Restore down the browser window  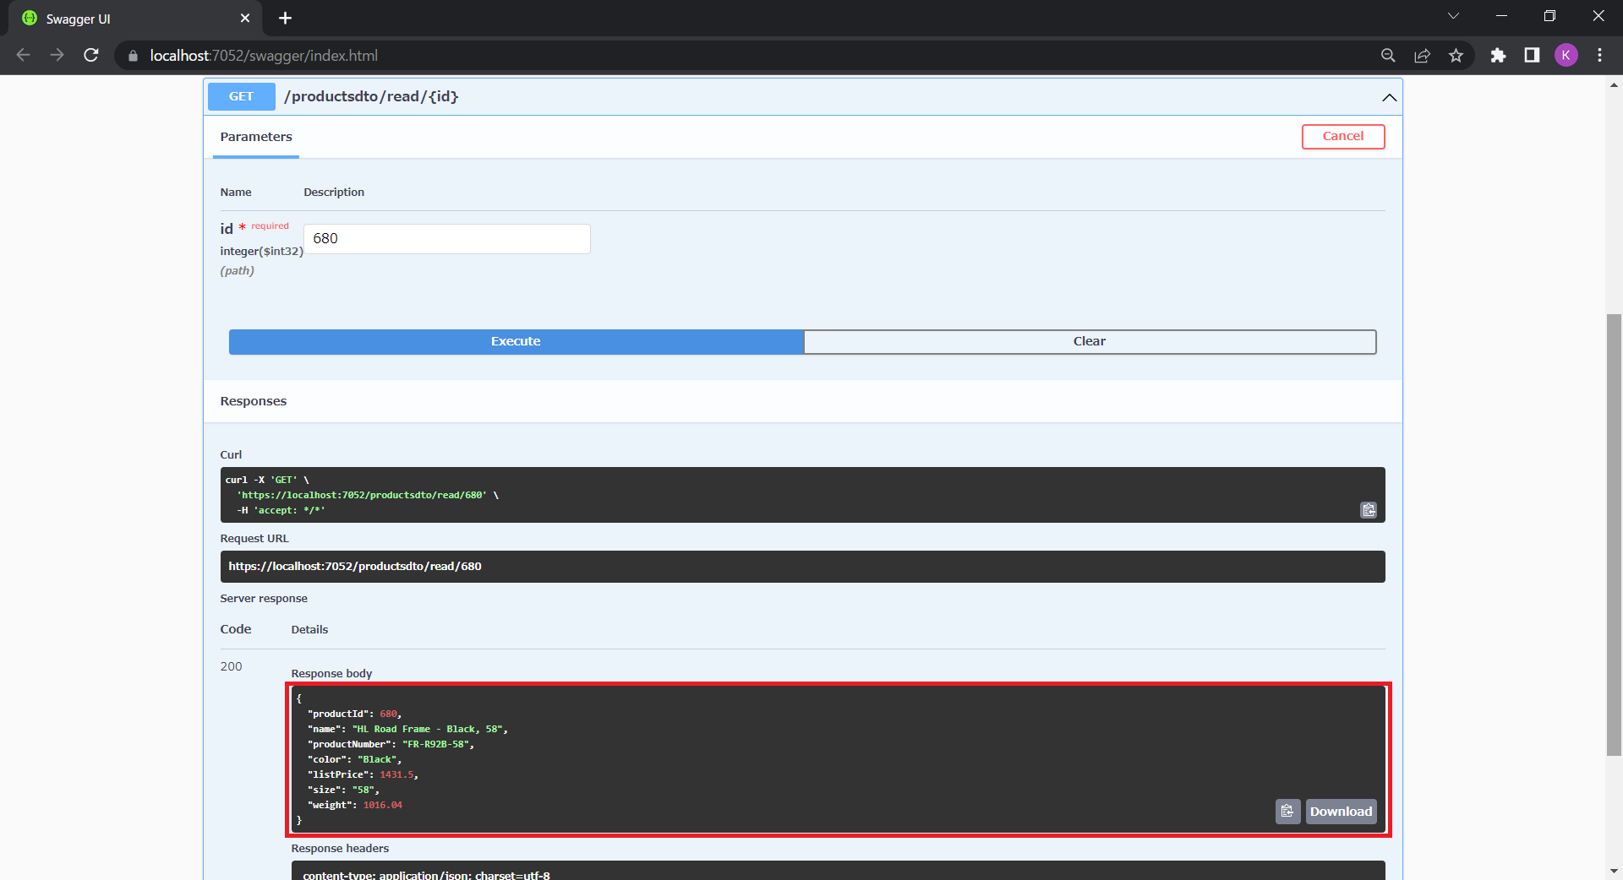pyautogui.click(x=1549, y=16)
